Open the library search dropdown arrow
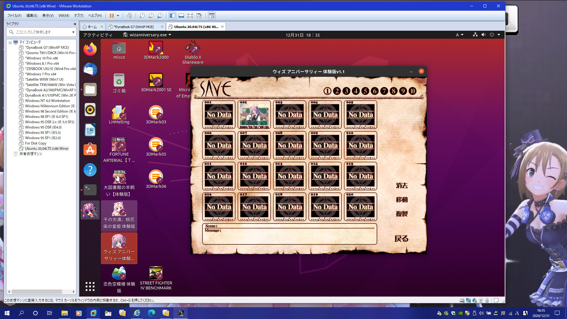 [73, 32]
